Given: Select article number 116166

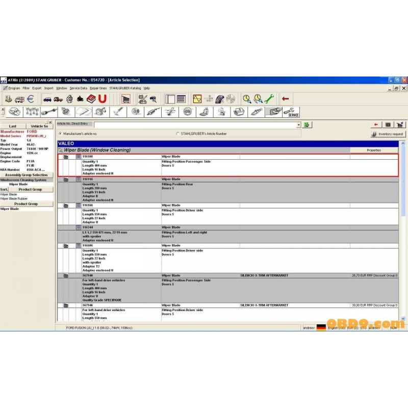Looking at the screenshot, I should [x=87, y=206].
